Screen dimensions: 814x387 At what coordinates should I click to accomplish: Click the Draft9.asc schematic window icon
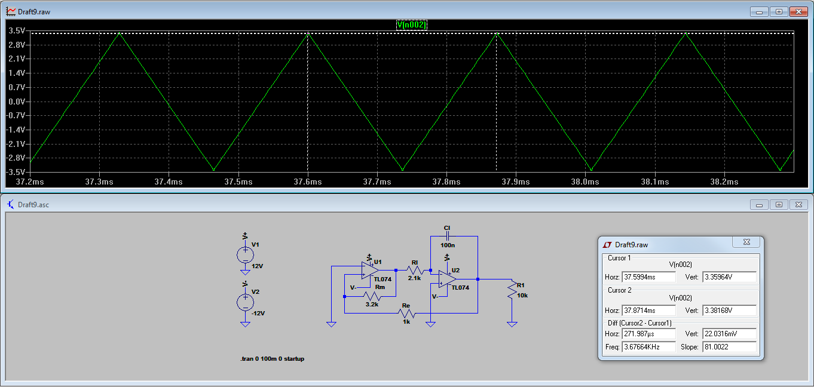11,204
